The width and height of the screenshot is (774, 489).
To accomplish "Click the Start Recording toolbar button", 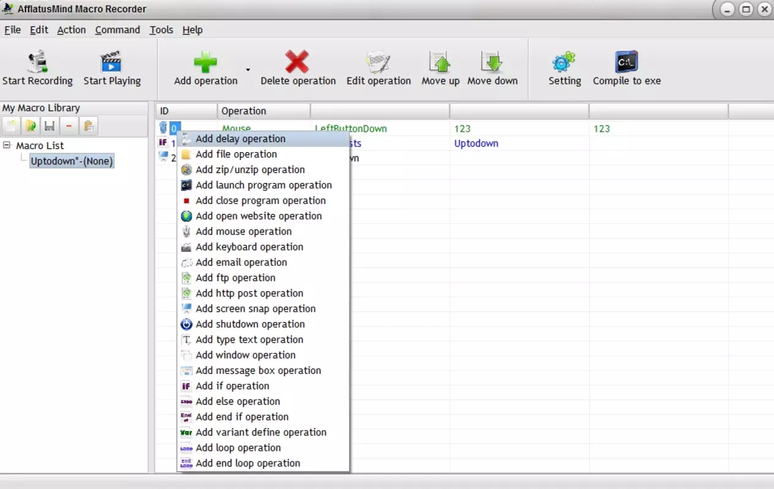I will (37, 68).
